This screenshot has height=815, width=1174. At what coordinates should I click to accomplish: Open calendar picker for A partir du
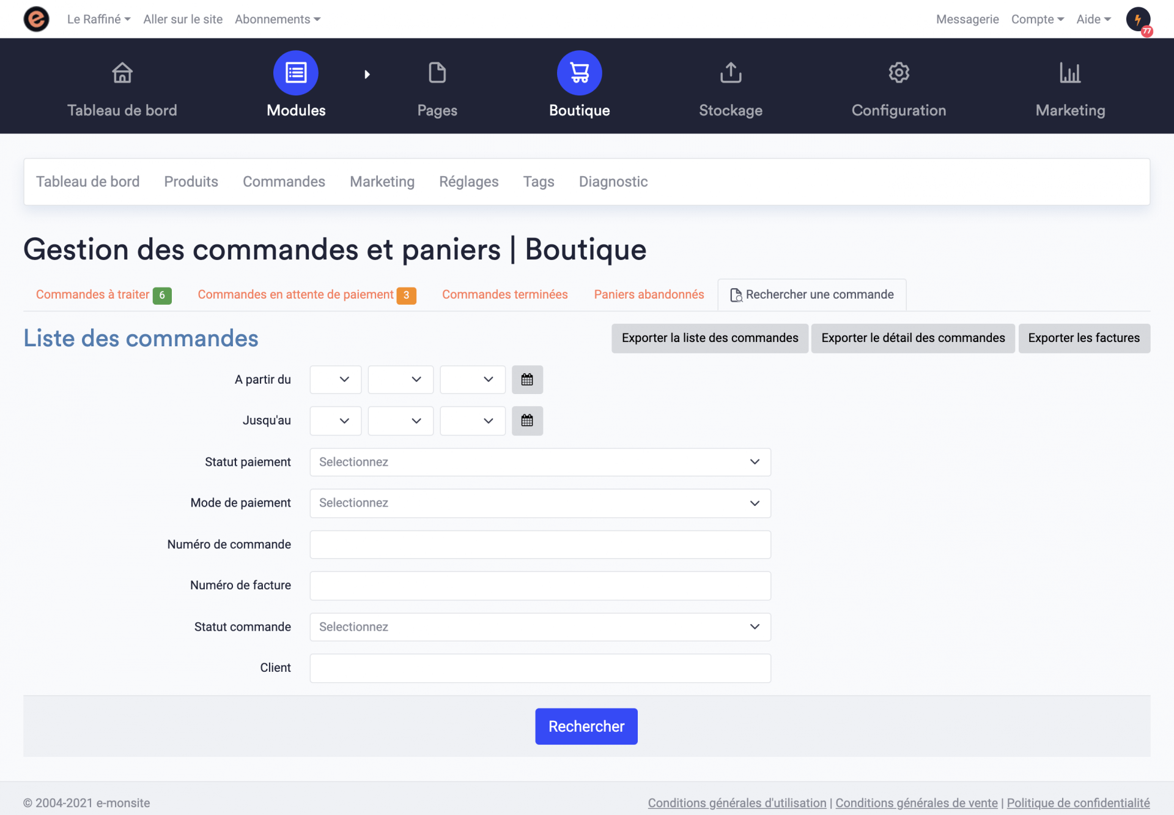click(x=527, y=379)
